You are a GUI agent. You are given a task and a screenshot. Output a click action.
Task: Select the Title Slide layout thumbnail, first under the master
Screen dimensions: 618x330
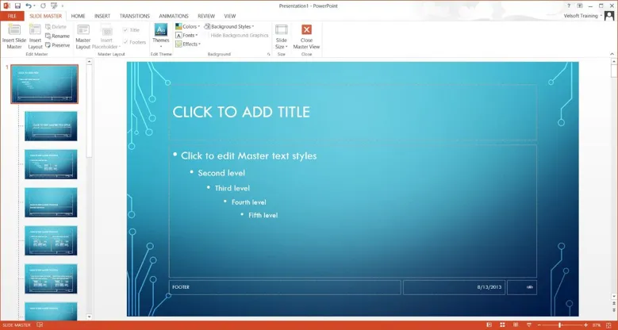(x=51, y=126)
